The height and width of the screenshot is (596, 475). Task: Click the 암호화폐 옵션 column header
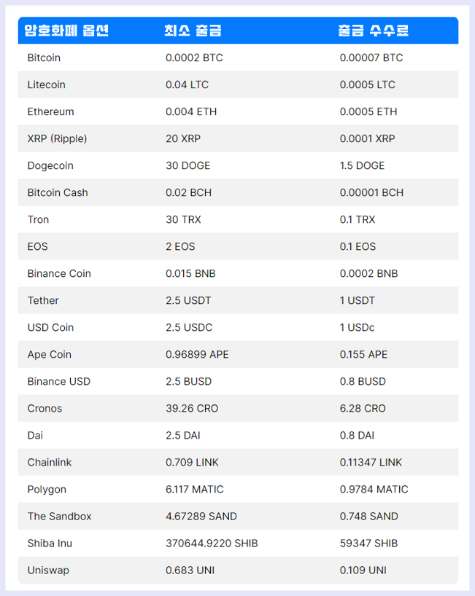[x=66, y=31]
